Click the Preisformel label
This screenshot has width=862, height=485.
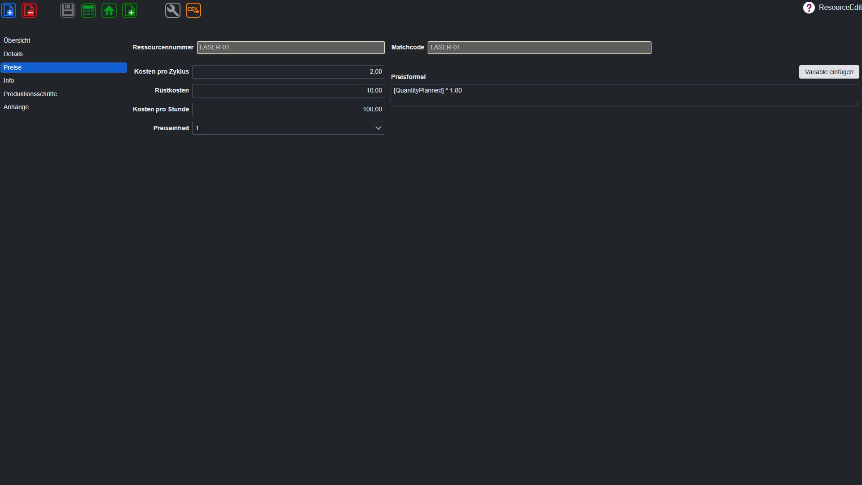pyautogui.click(x=408, y=77)
